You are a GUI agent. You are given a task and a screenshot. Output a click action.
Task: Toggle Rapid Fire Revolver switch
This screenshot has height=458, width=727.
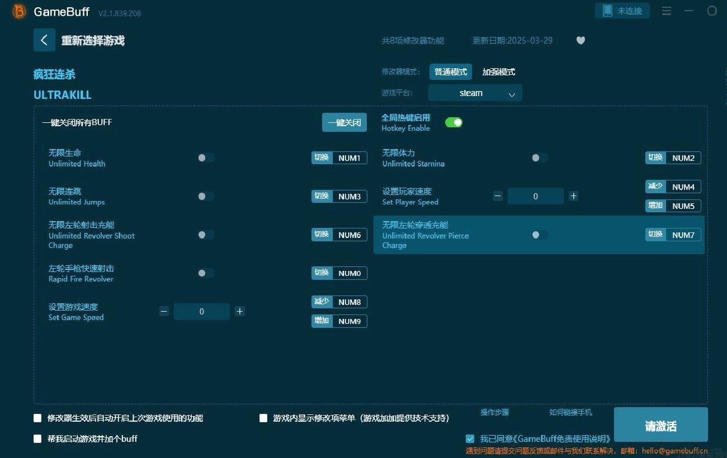tap(206, 273)
